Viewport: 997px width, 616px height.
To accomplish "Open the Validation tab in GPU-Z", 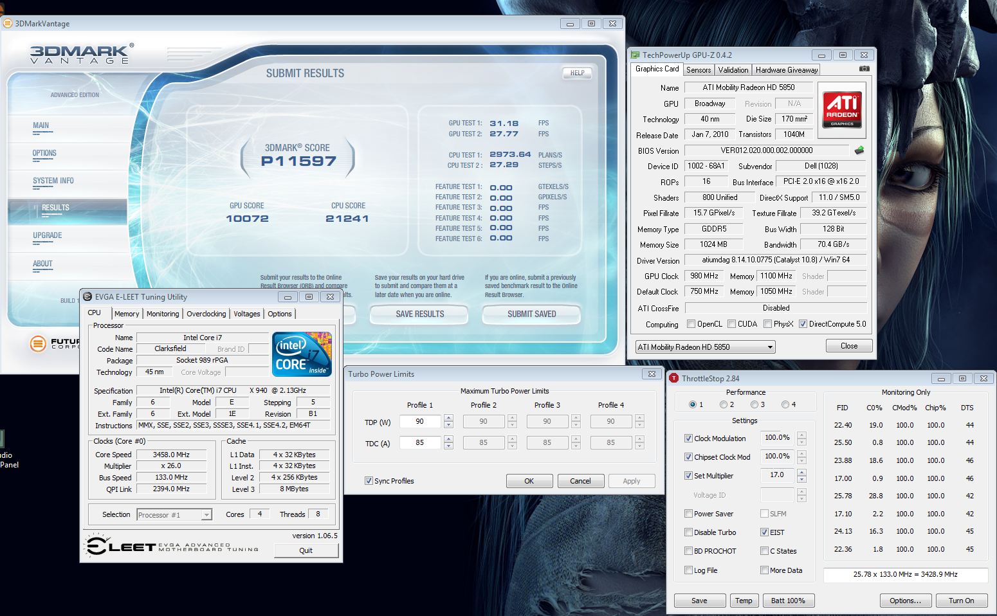I will (x=733, y=69).
